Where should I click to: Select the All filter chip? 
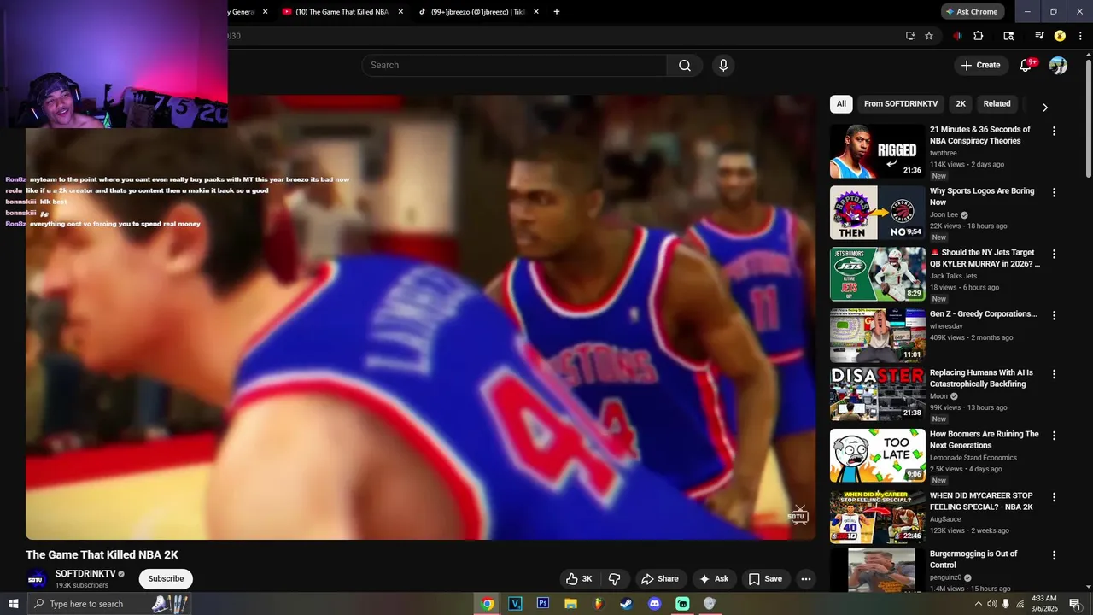pyautogui.click(x=841, y=104)
